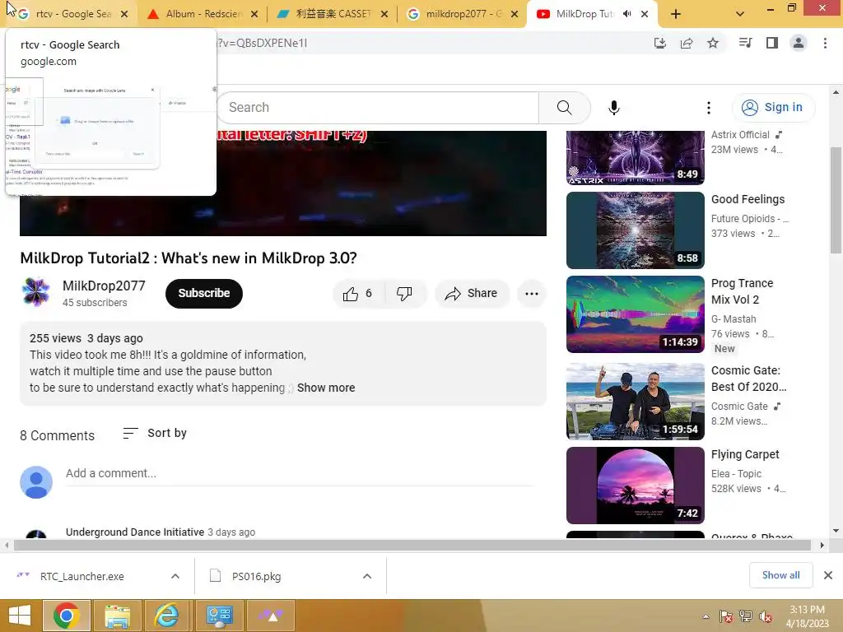Close the downloads bar

[x=828, y=575]
